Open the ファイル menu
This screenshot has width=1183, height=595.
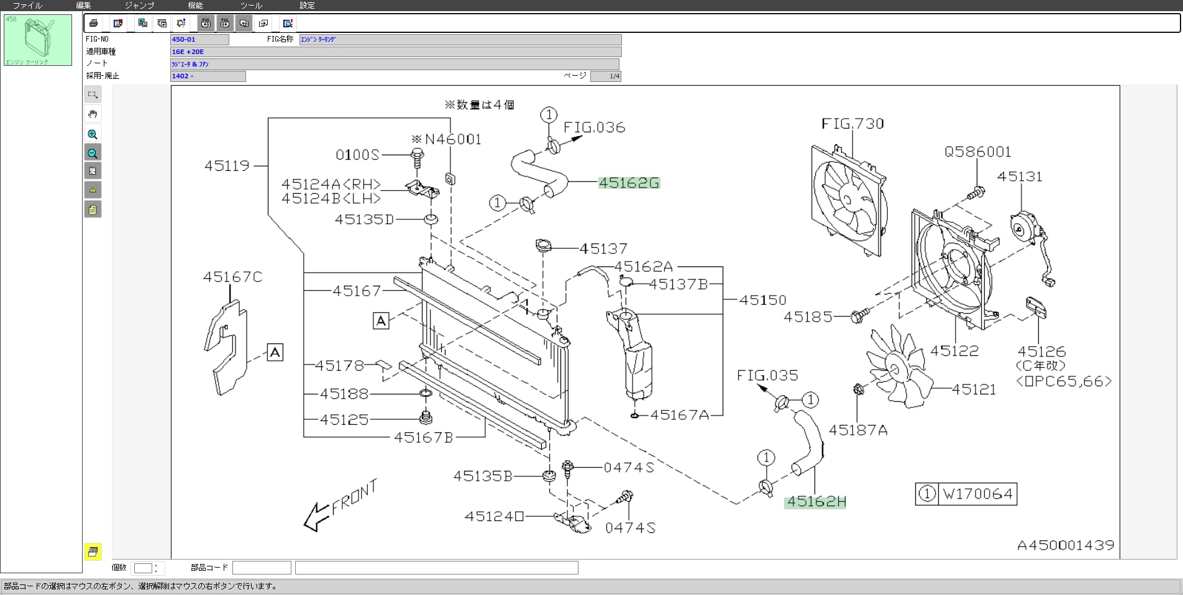click(27, 6)
